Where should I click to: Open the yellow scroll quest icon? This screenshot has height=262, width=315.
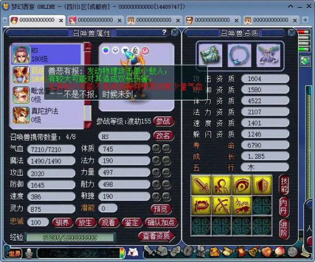228,251
